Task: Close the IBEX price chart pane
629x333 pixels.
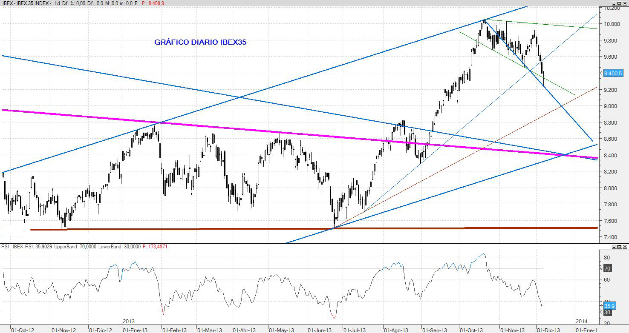Action: pos(625,3)
